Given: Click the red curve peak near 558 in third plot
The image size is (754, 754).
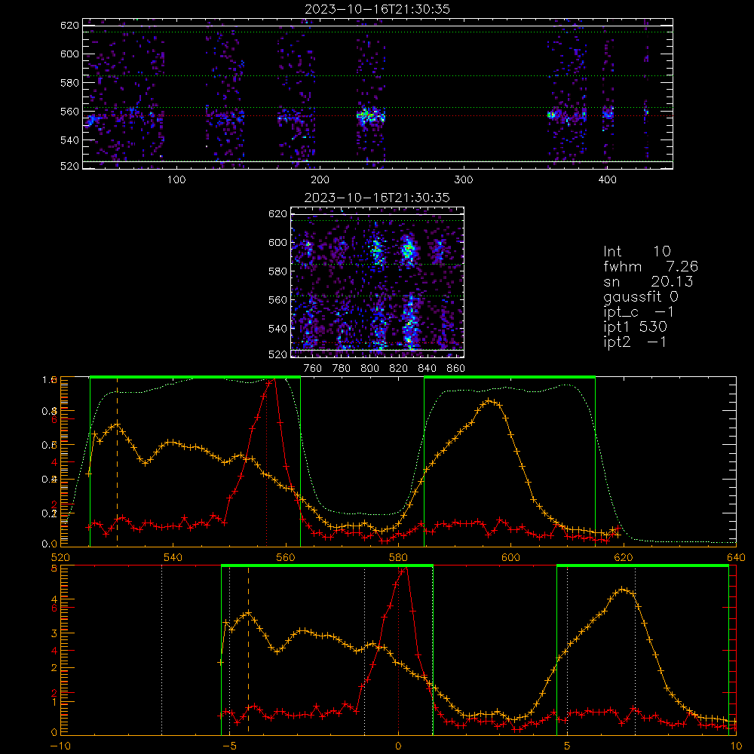Looking at the screenshot, I should click(x=274, y=380).
